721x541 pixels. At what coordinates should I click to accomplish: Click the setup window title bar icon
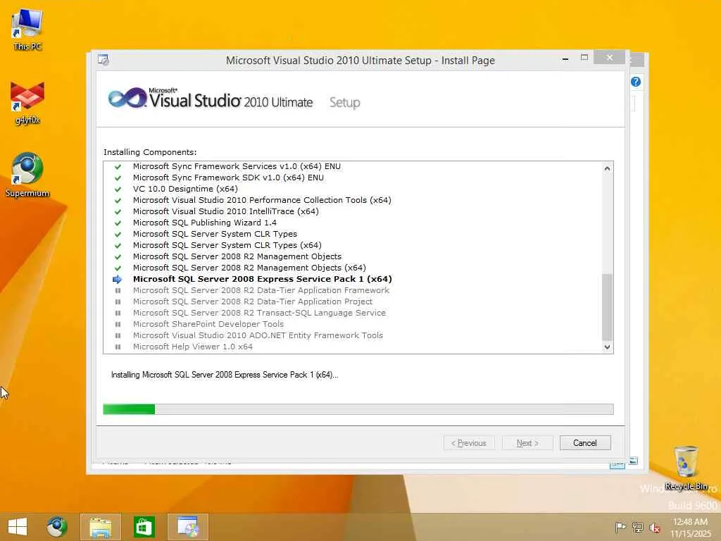click(x=104, y=60)
